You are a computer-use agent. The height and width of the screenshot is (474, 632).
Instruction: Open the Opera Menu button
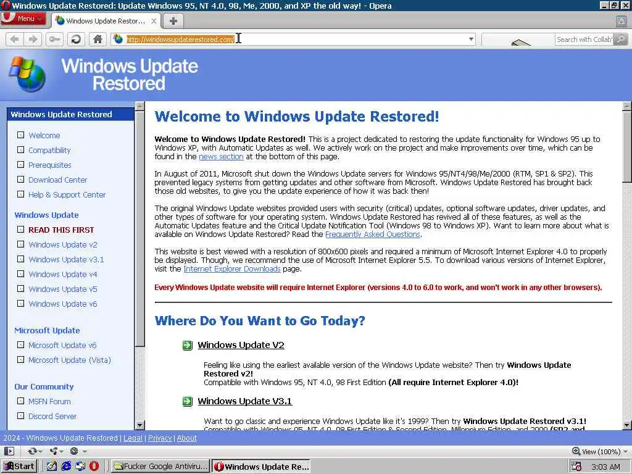(23, 19)
